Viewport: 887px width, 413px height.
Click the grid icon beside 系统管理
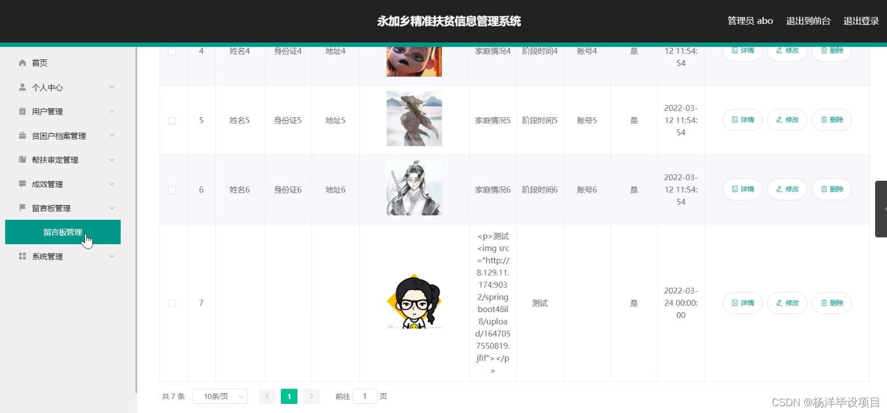23,257
